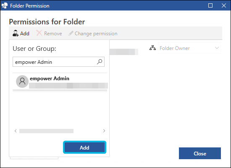Maximize the Folder Permission window
Image resolution: width=231 pixels, height=168 pixels.
pyautogui.click(x=210, y=5)
